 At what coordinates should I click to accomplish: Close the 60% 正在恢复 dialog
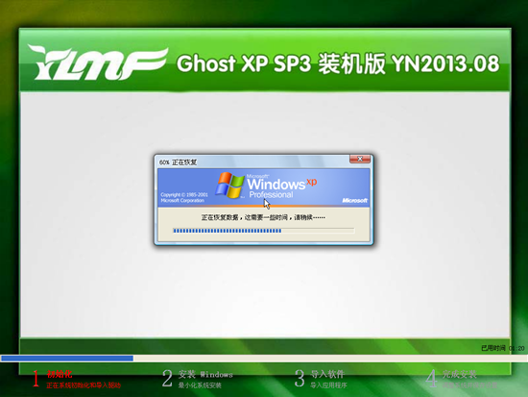click(360, 159)
